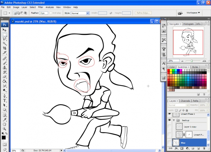Open the layer blend mode dropdown
The height and width of the screenshot is (152, 211).
[x=178, y=105]
